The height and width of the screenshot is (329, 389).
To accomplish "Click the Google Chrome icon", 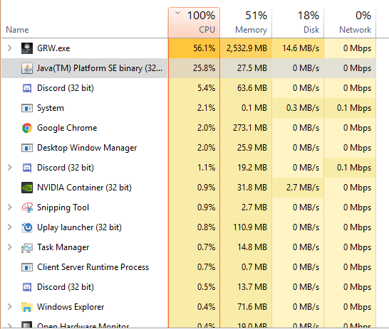I will point(27,128).
